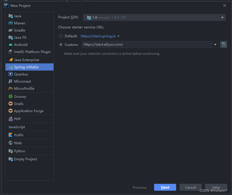Select the Gradle label in the list
The width and height of the screenshot is (232, 195).
(19, 30)
